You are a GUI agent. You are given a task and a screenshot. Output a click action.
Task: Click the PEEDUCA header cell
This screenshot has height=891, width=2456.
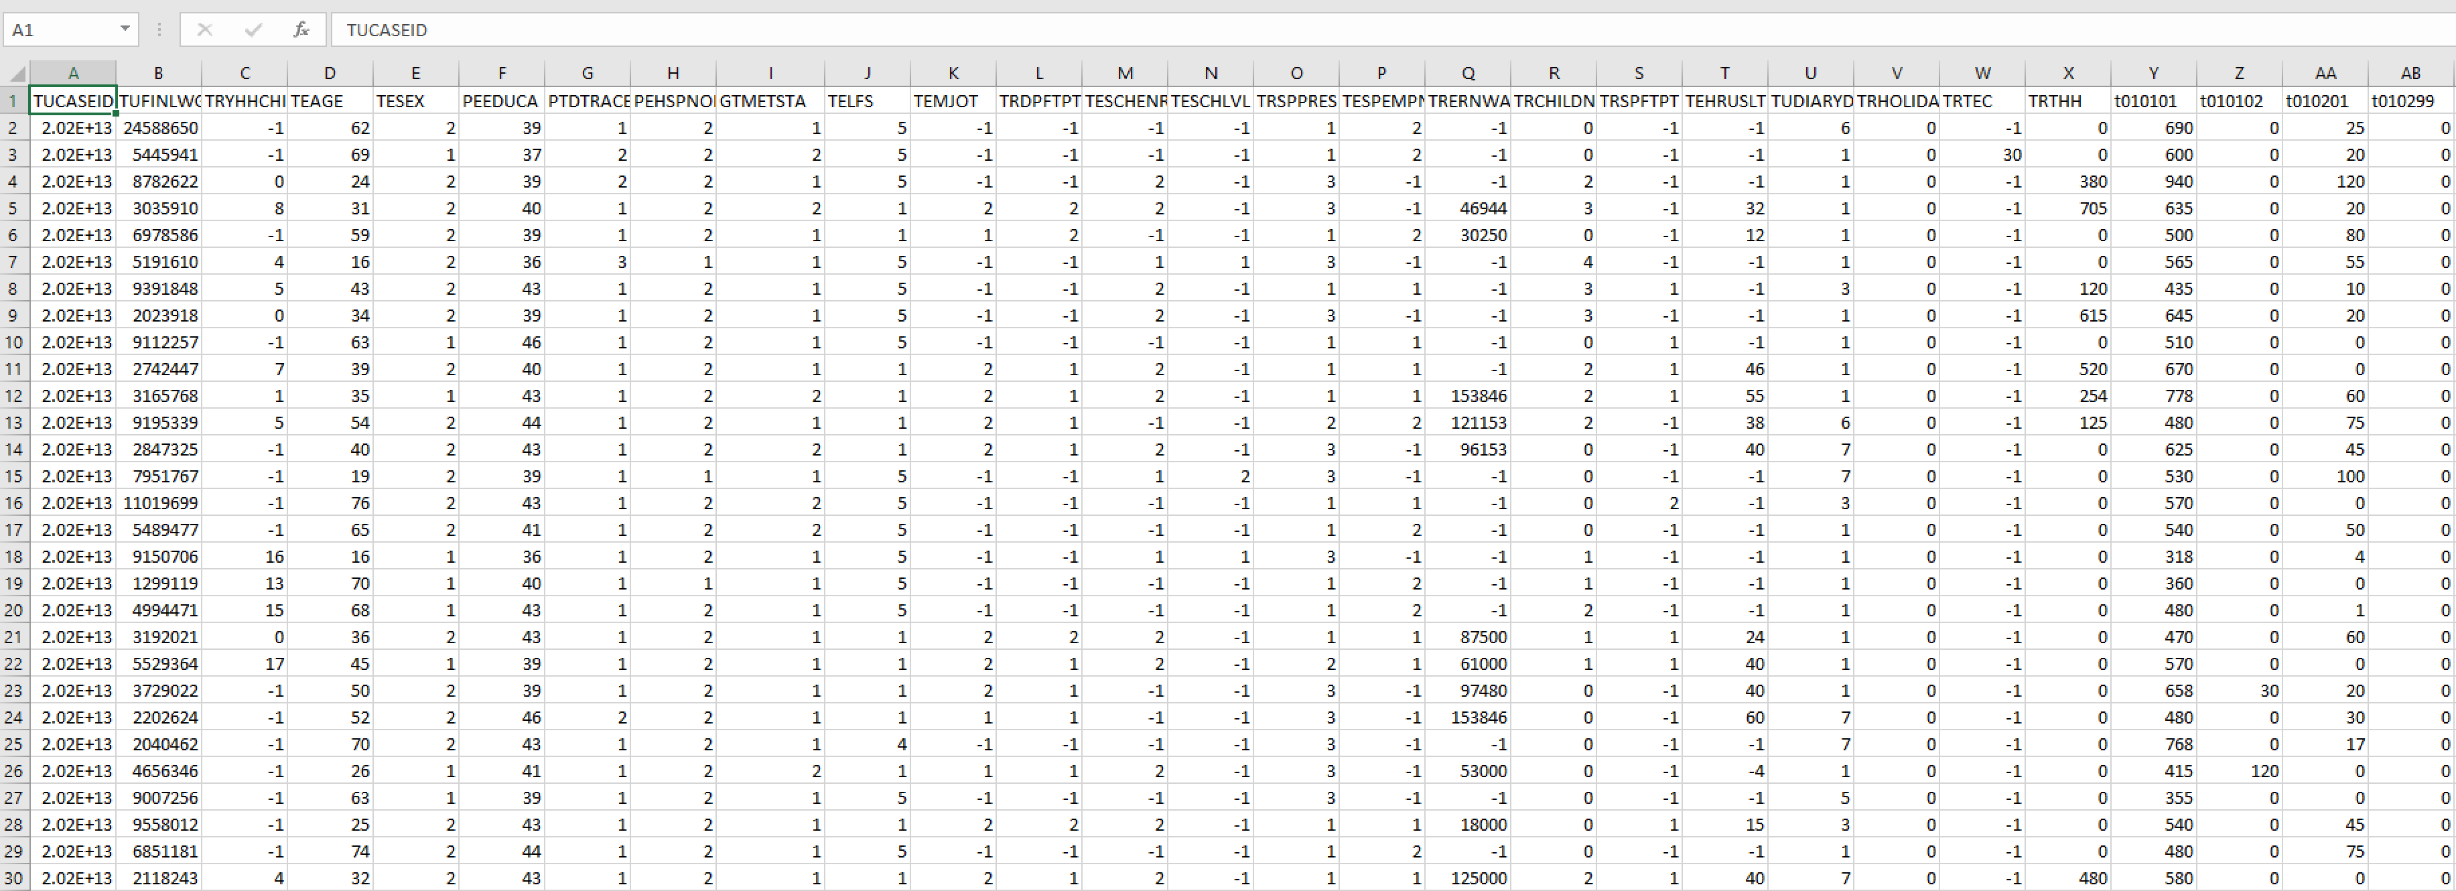click(502, 101)
